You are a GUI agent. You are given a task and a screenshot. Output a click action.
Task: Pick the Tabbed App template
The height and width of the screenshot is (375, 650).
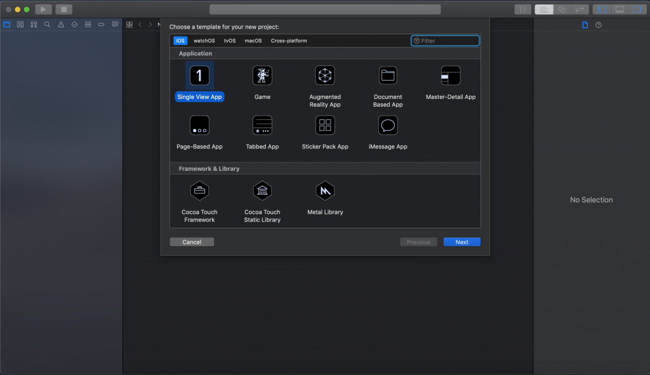click(262, 132)
